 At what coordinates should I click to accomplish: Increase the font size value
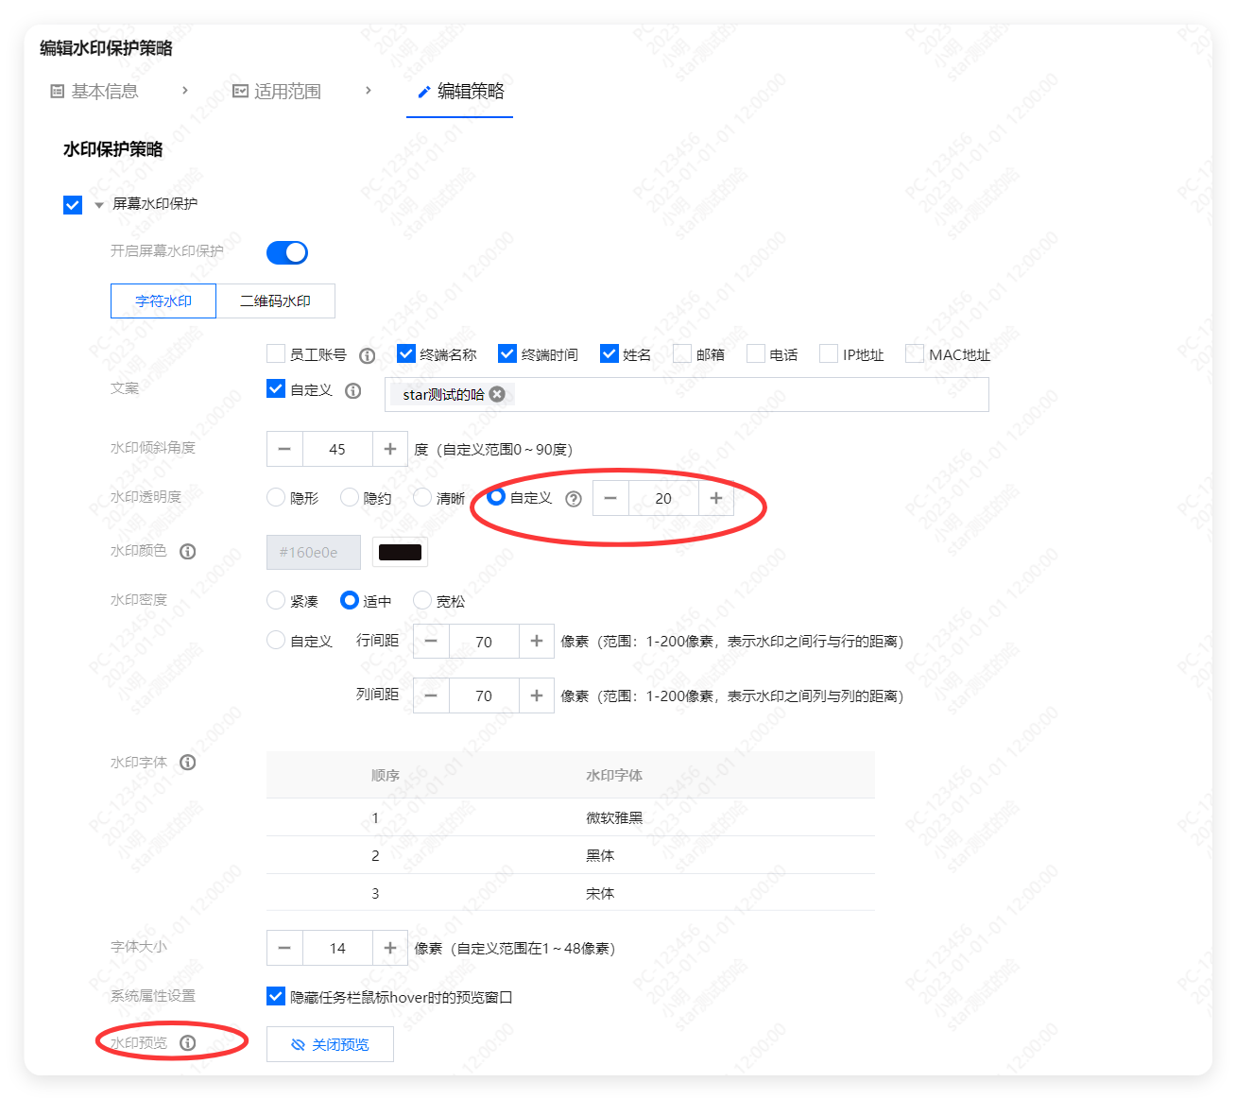coord(390,948)
